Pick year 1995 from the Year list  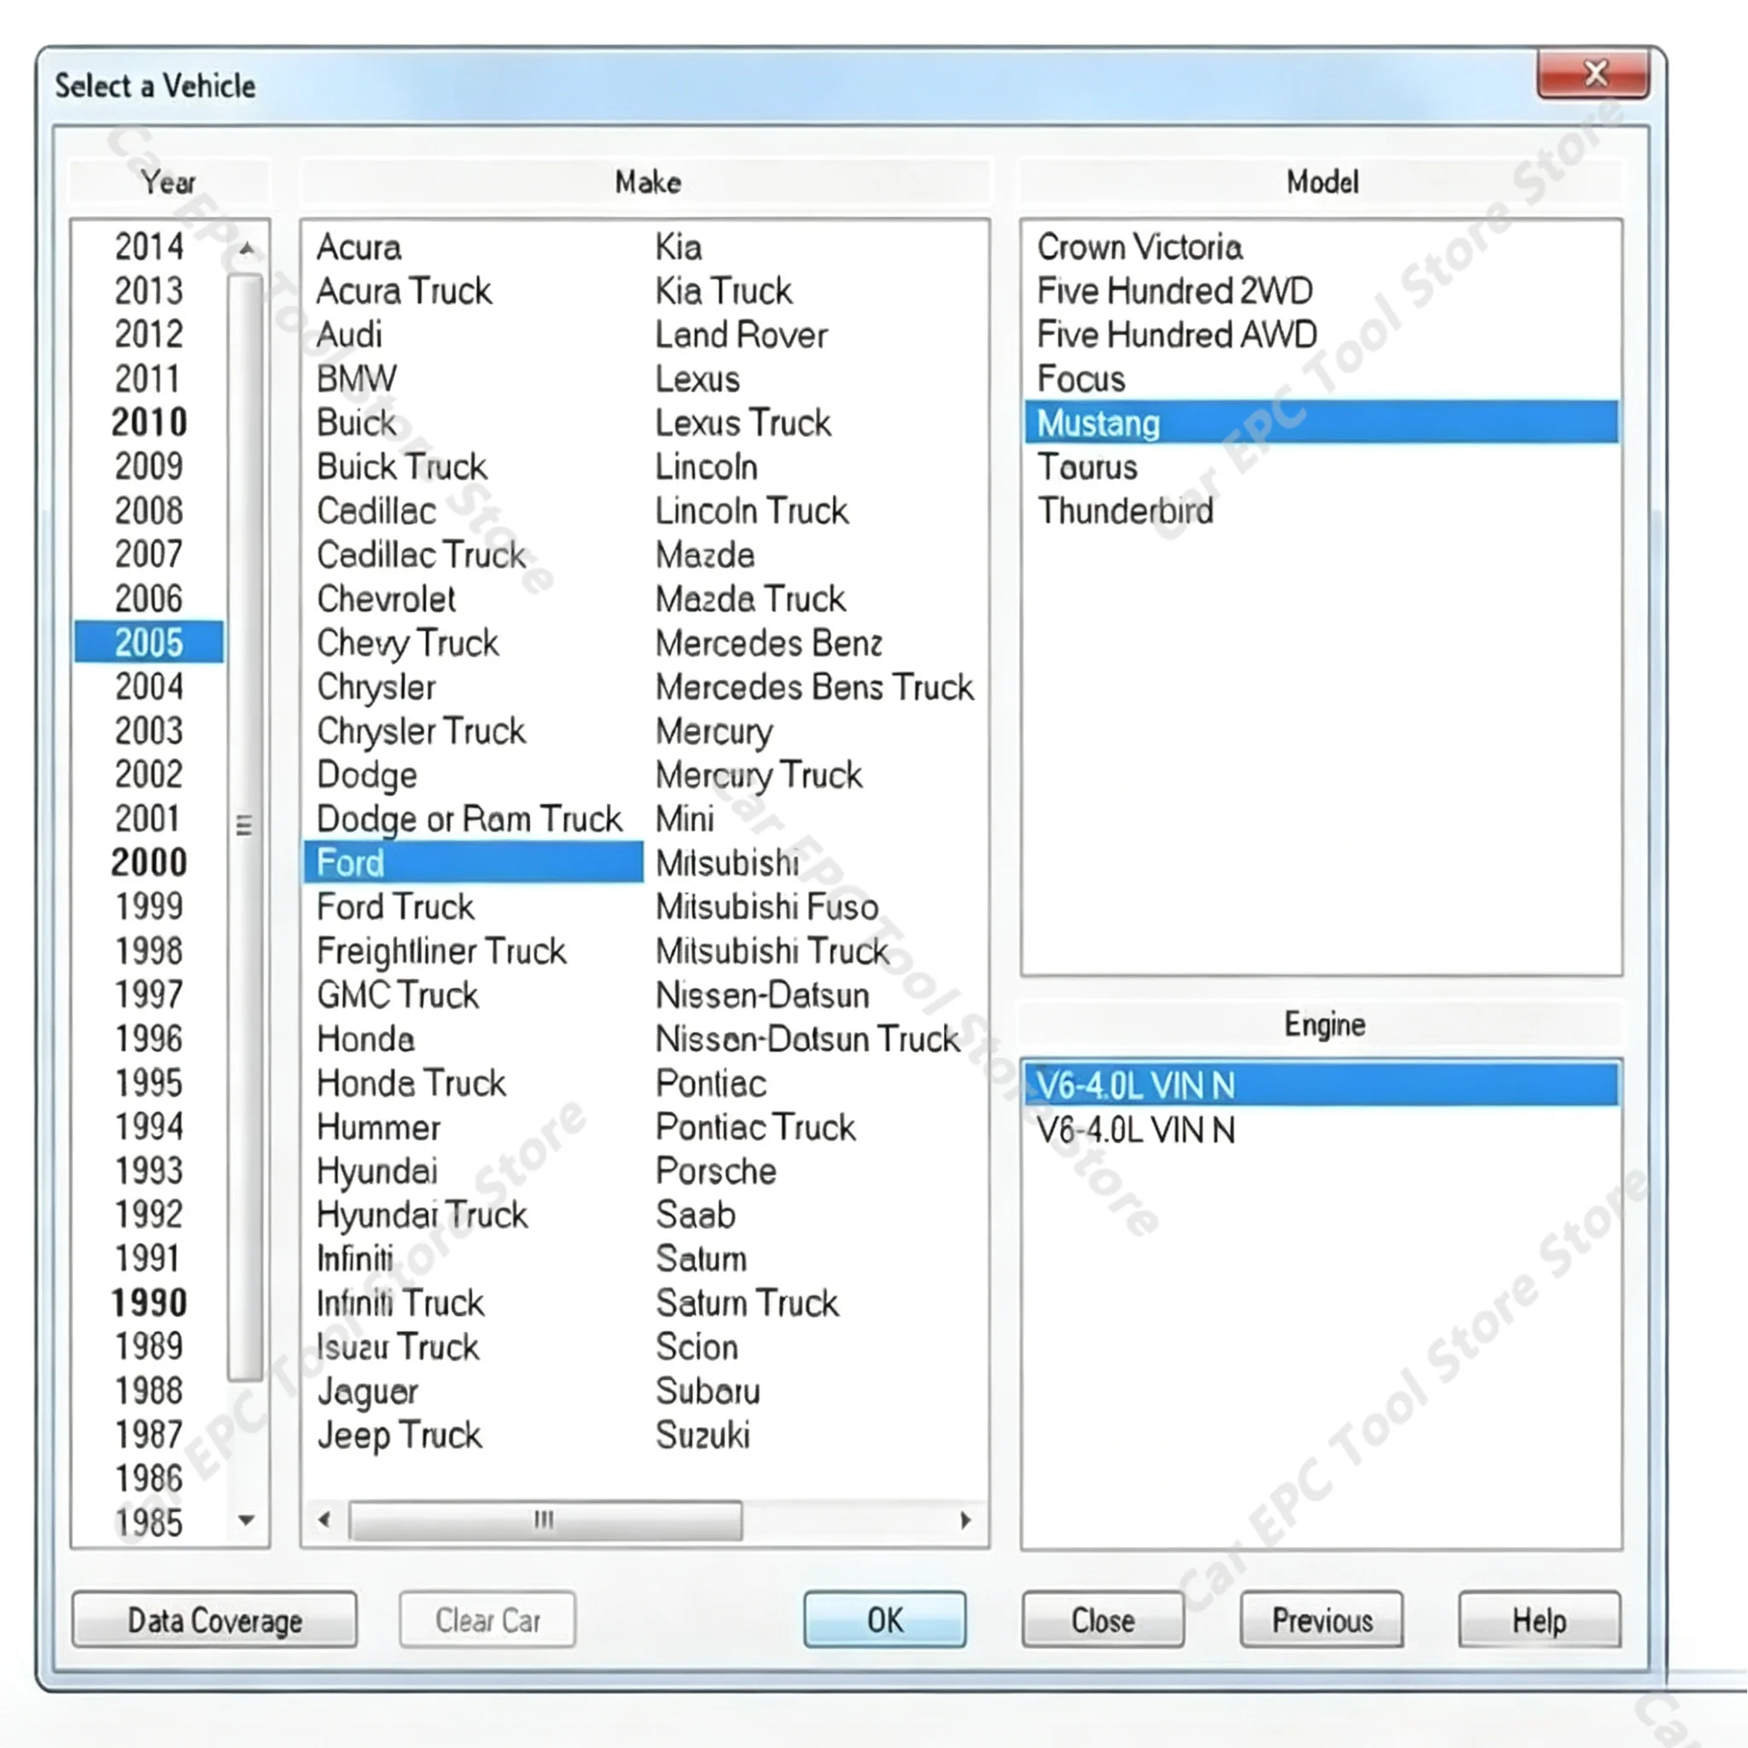(149, 1082)
